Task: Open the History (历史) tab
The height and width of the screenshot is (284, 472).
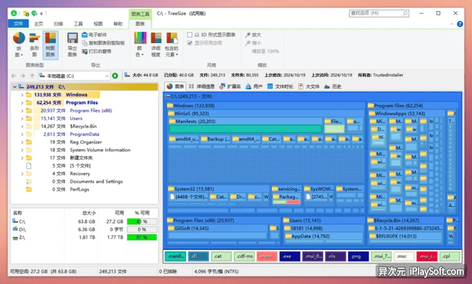Action: point(332,86)
